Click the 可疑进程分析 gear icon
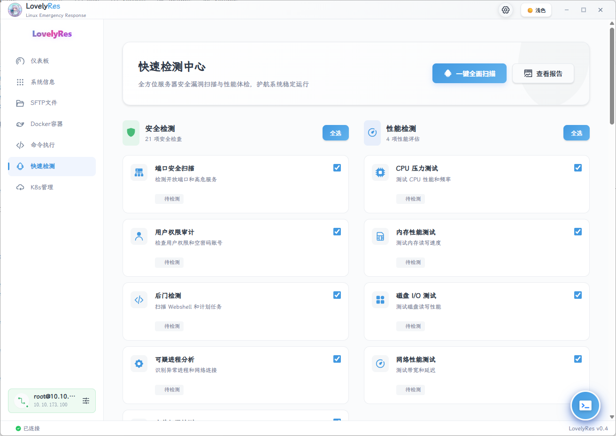616x436 pixels. pyautogui.click(x=139, y=364)
